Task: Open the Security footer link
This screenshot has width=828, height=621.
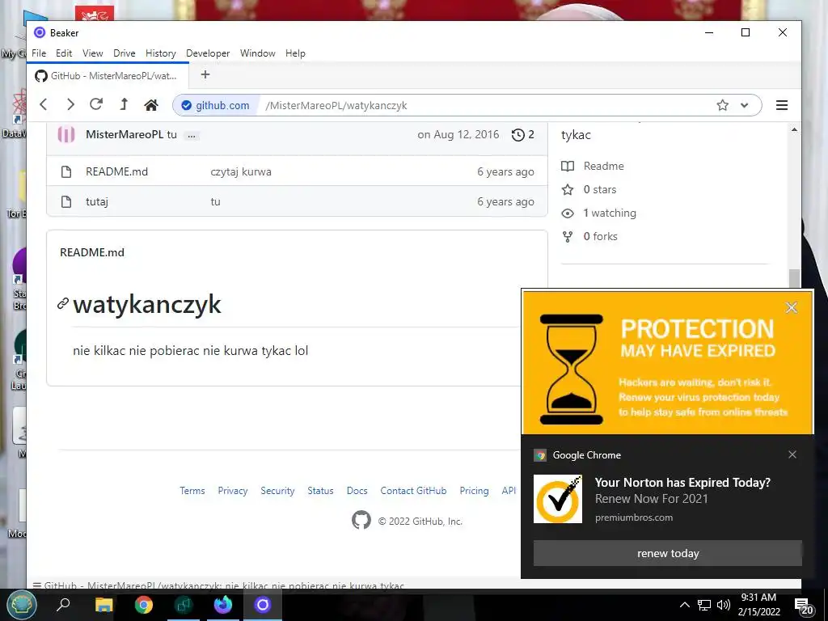Action: click(277, 491)
